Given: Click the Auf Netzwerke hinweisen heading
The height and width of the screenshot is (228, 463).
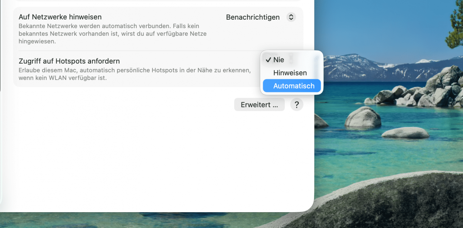Looking at the screenshot, I should pos(60,17).
